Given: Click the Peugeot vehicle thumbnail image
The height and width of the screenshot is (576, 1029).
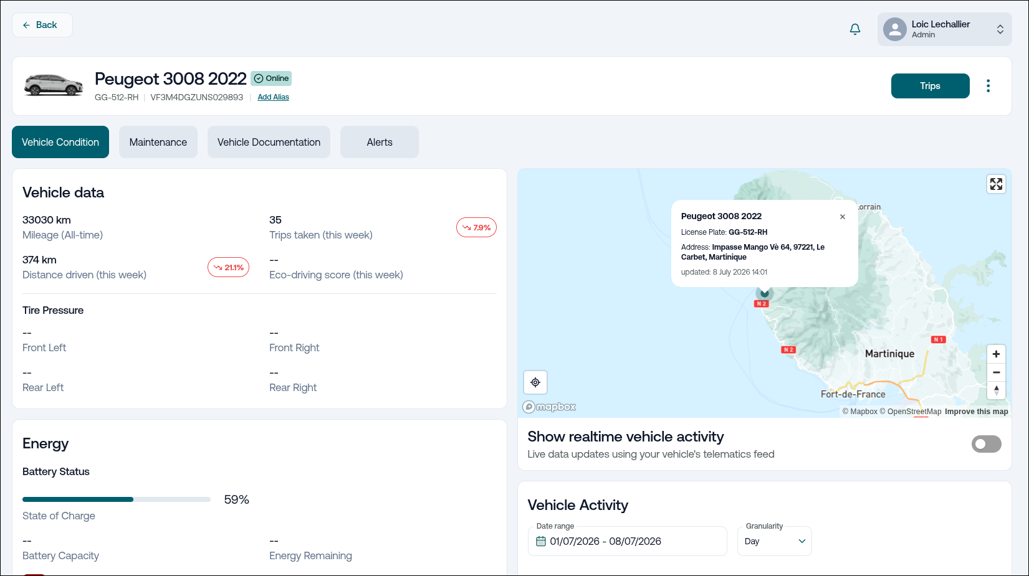Looking at the screenshot, I should [54, 85].
